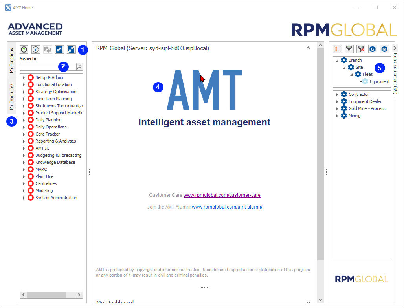Collapse the RPM Global panel chevron
The width and height of the screenshot is (404, 308).
308,48
